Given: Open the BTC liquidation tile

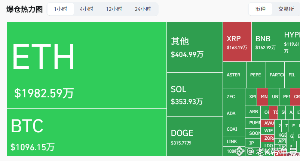Looking at the screenshot, I should (x=86, y=132).
